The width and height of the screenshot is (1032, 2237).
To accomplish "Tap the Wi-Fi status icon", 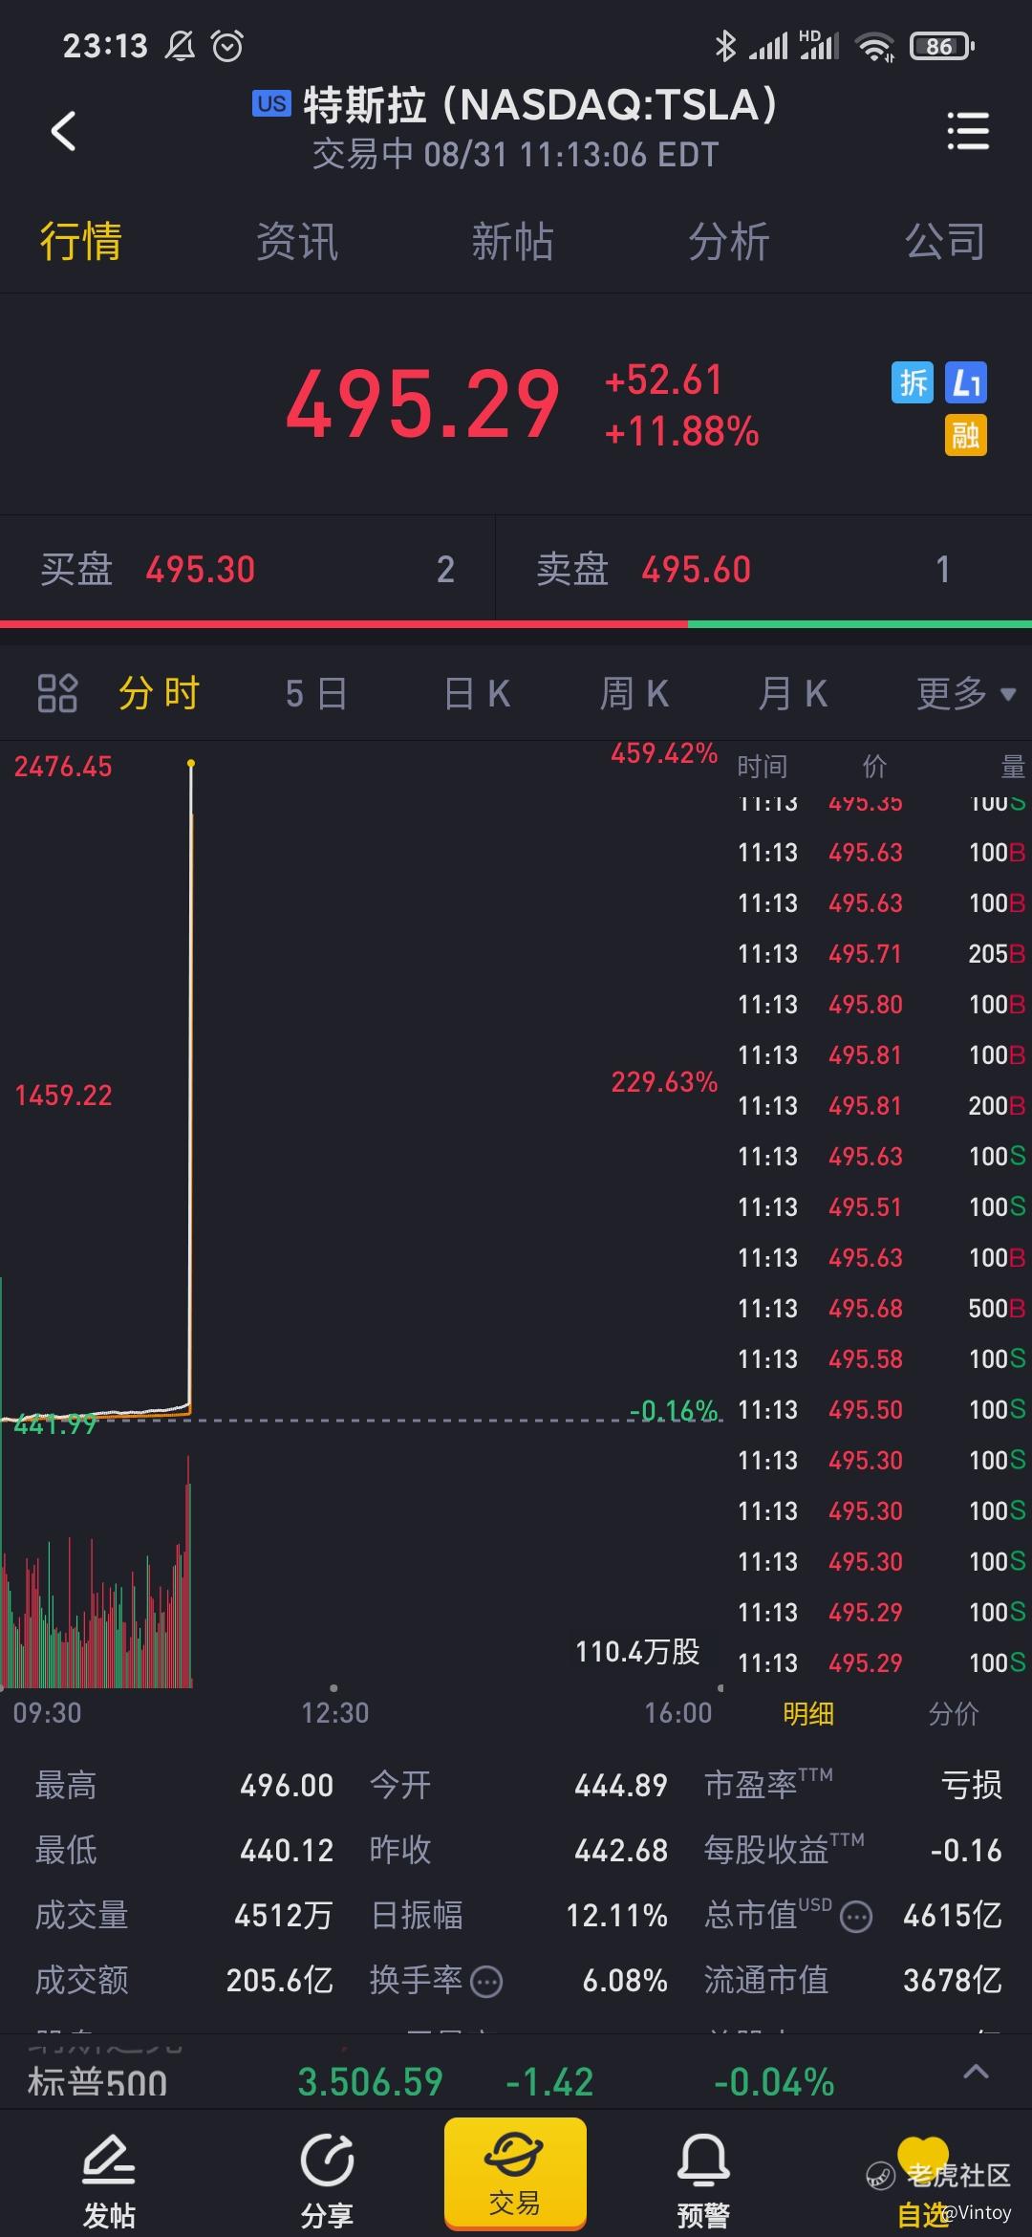I will point(874,46).
